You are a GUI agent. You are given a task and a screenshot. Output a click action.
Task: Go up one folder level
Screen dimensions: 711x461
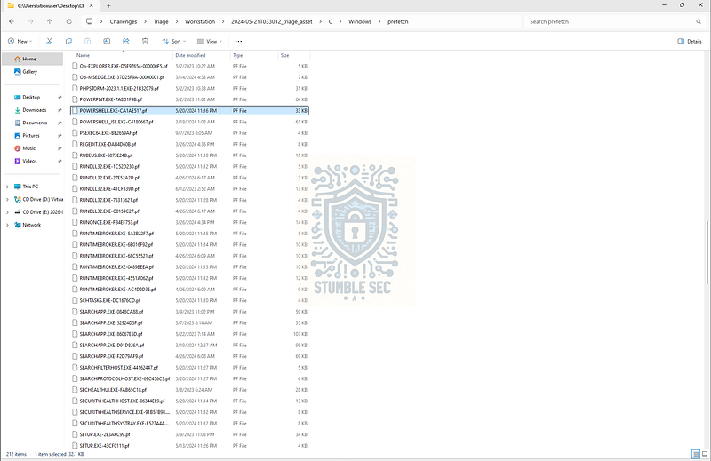point(50,21)
